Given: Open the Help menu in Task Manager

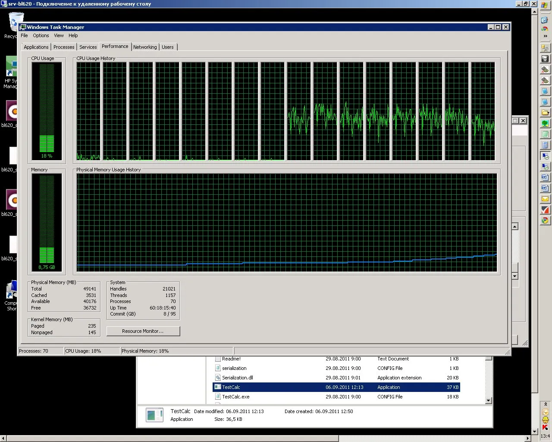Looking at the screenshot, I should [x=73, y=35].
